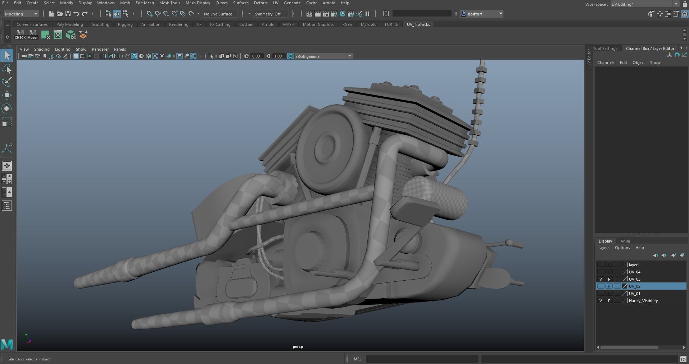
Task: Toggle visibility of layer1
Action: (x=600, y=265)
